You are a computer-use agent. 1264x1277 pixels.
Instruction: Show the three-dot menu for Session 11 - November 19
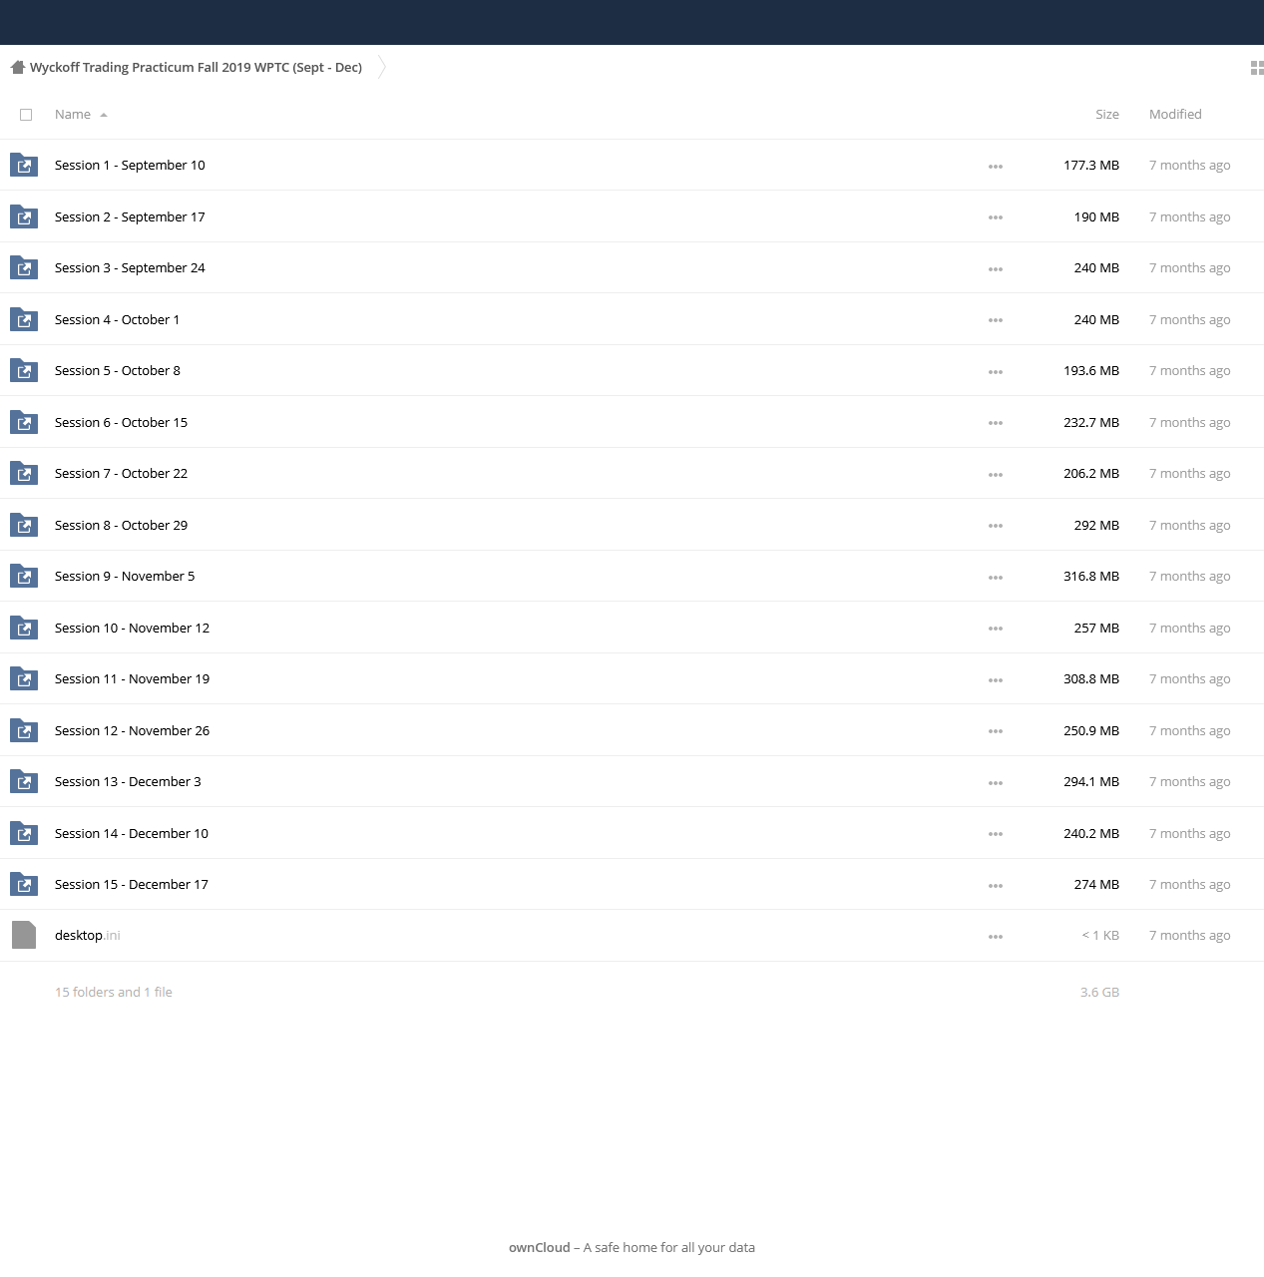[x=996, y=680]
